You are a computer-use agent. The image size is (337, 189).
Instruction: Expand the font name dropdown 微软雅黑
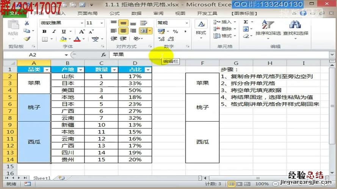click(x=82, y=23)
